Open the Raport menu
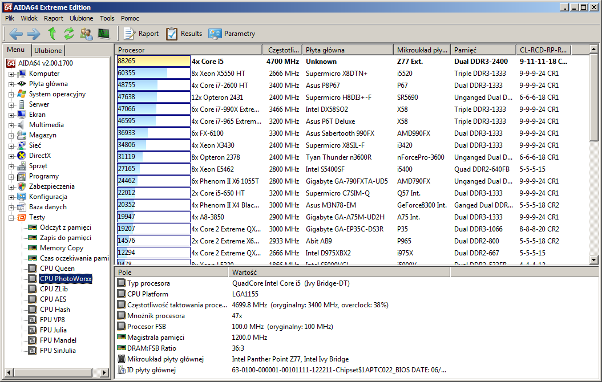Viewport: 602px width, 382px height. [54, 18]
